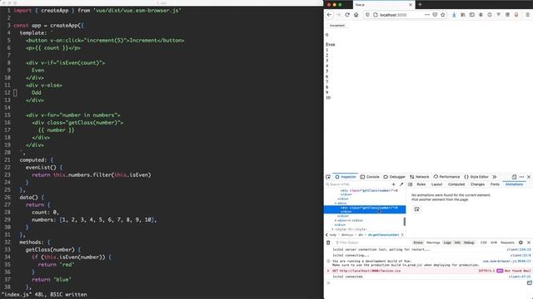
Task: Toggle the XHR console filter
Action: pos(494,243)
